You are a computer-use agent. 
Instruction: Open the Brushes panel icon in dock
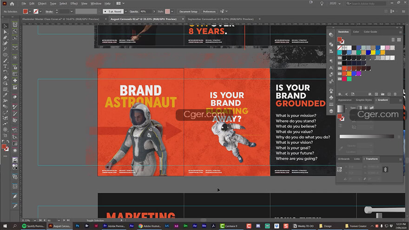tap(331, 91)
